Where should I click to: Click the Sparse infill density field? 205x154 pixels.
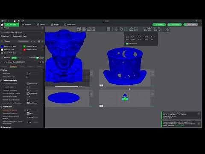32,110
